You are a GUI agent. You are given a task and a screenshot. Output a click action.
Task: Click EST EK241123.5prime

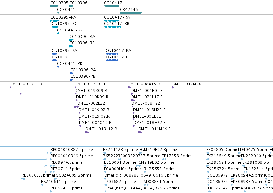[x=120, y=150]
